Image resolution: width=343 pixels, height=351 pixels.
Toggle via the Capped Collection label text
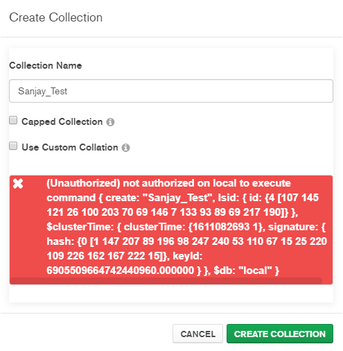click(x=62, y=122)
